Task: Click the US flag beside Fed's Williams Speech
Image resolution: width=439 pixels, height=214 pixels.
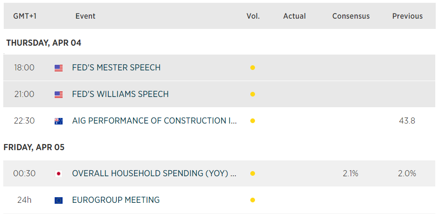Action: (x=58, y=95)
